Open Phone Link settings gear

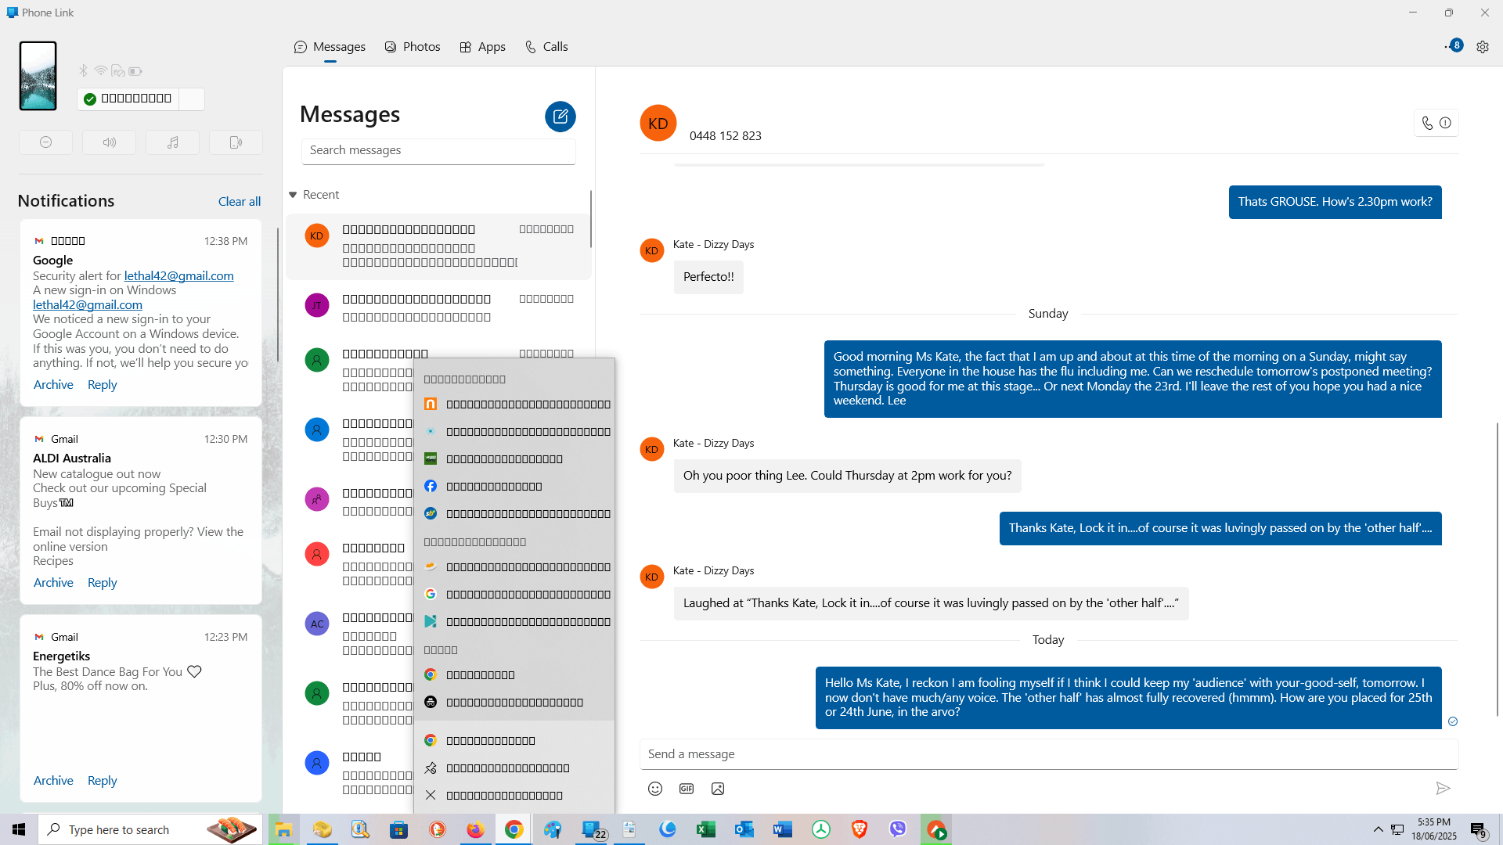click(x=1483, y=47)
